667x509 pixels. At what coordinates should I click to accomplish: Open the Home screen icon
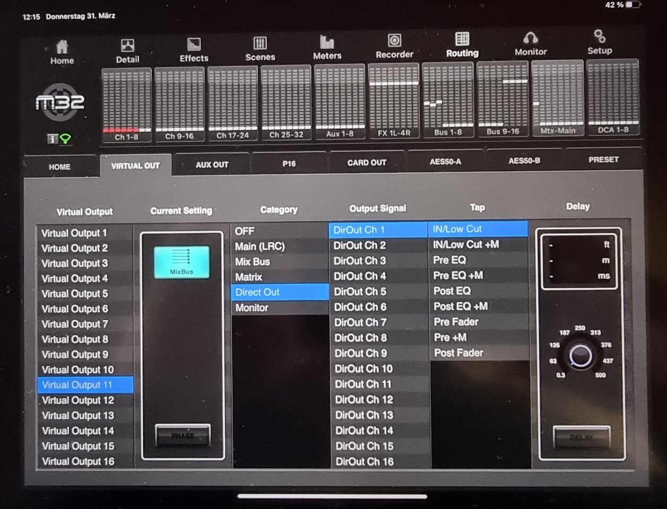[62, 52]
